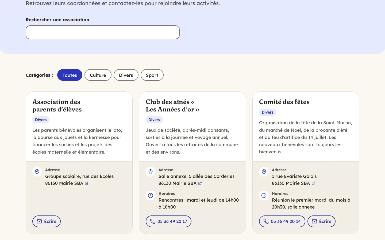The image size is (385, 240).
Task: Click external link icon after Salle annexe address
Action: tap(200, 183)
